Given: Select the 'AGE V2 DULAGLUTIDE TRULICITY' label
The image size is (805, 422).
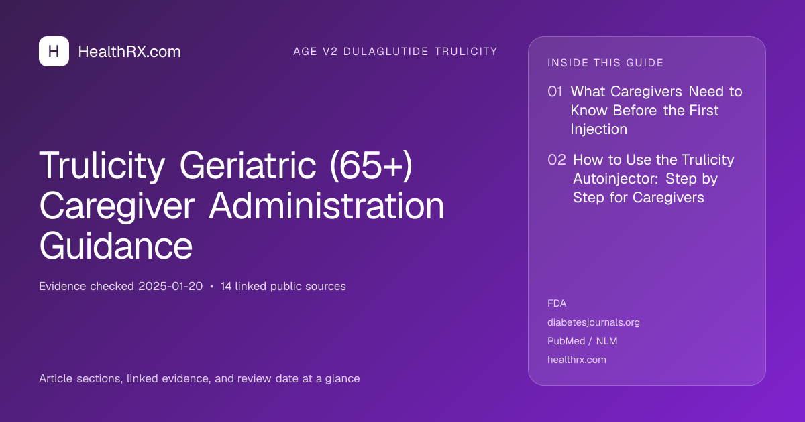Looking at the screenshot, I should pyautogui.click(x=395, y=52).
